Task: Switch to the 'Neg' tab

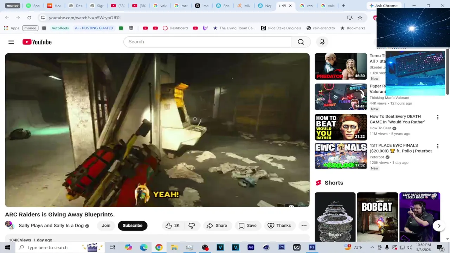Action: pyautogui.click(x=265, y=6)
